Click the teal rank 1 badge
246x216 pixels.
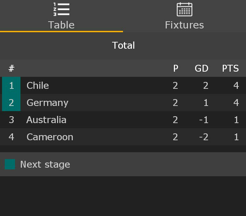(x=11, y=85)
